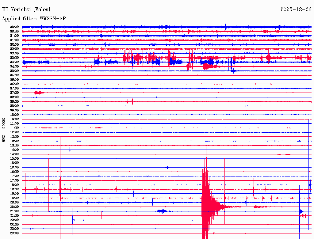Select the 14:30 time label
The image size is (314, 239).
click(14, 154)
